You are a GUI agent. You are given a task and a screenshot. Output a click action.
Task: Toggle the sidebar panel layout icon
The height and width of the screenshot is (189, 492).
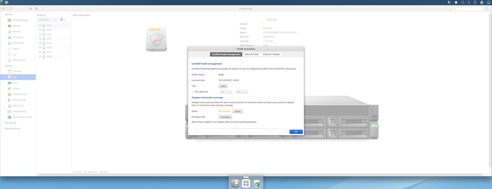[37, 8]
